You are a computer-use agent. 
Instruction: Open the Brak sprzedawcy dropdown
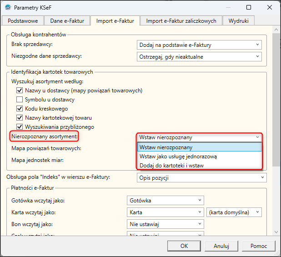[199, 45]
